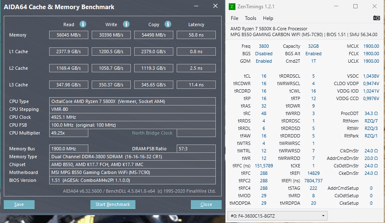Click the AIDA64 version footer text

coord(139,191)
